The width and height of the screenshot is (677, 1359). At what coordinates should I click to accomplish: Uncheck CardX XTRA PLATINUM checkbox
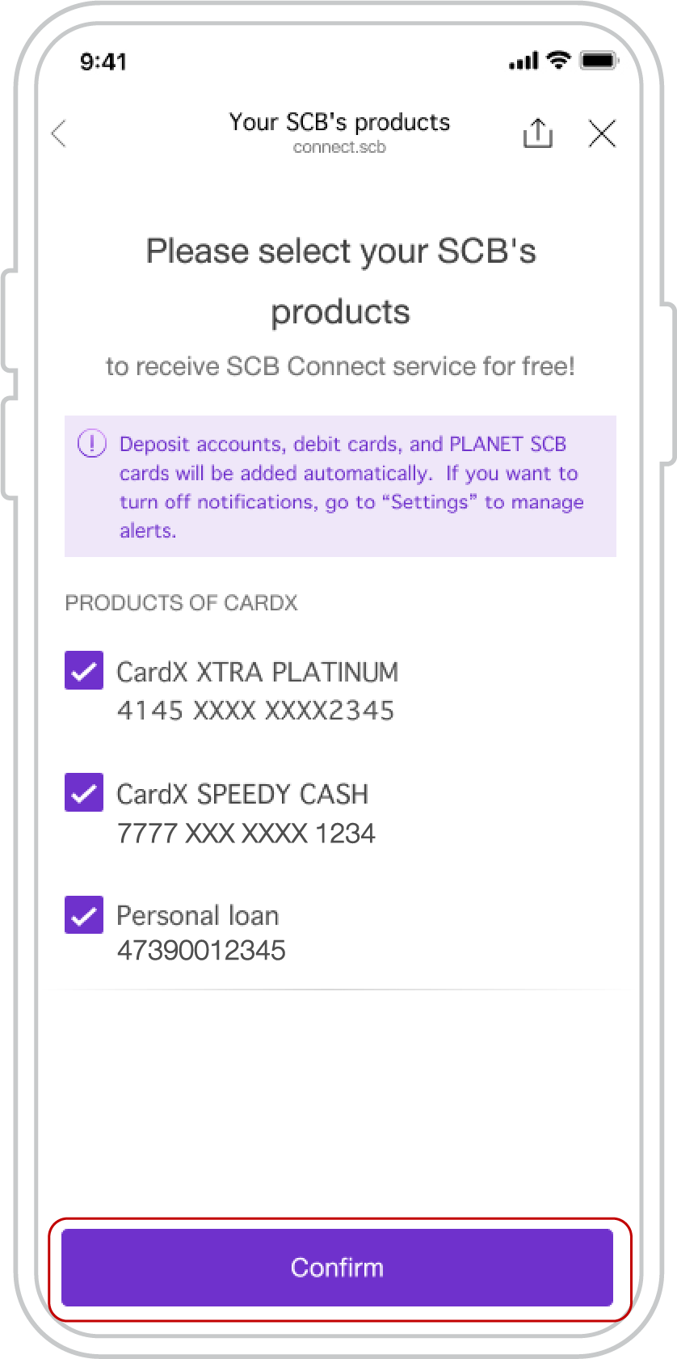[x=84, y=670]
